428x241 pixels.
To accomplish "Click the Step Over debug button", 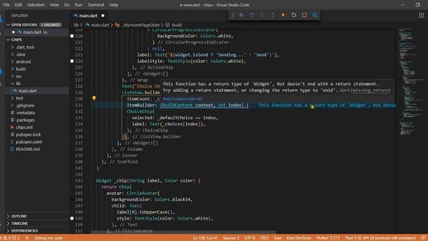I will (251, 15).
